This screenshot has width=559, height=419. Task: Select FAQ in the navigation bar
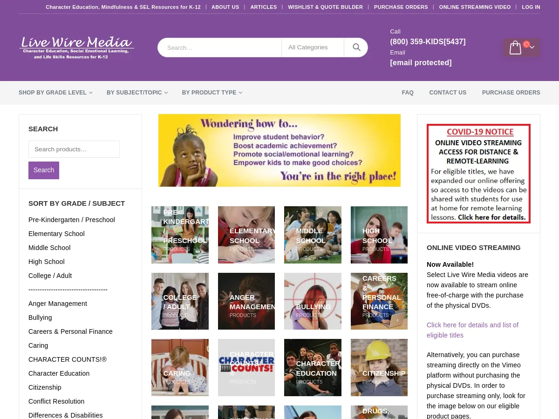(408, 93)
